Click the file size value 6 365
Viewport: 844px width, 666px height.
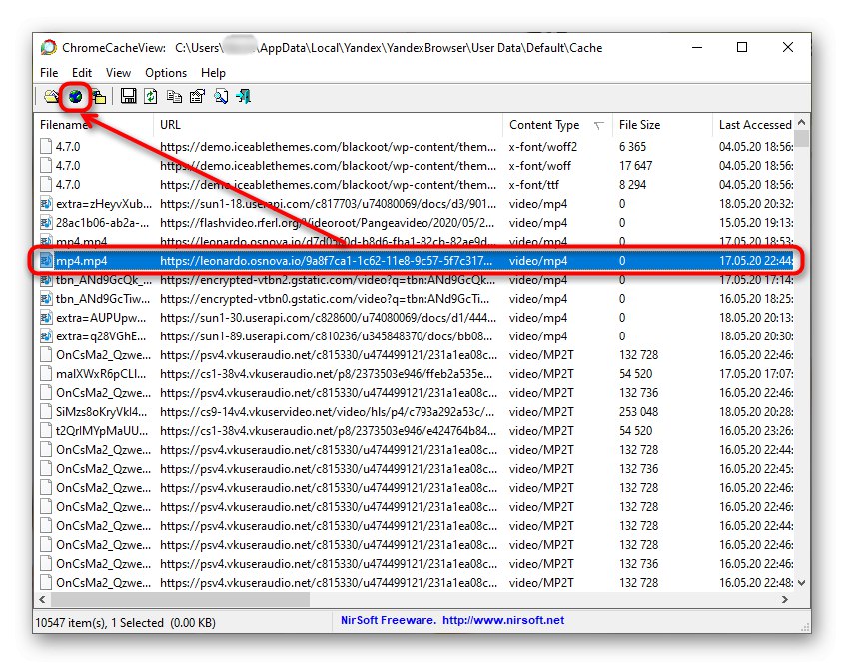632,147
